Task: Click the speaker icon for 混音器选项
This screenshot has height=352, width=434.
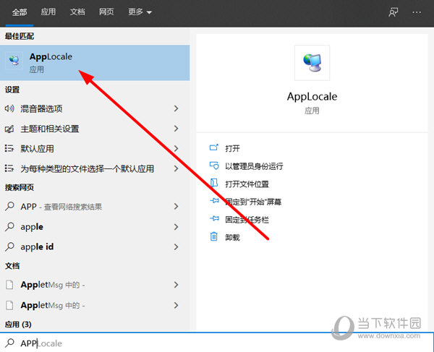Action: pos(9,108)
